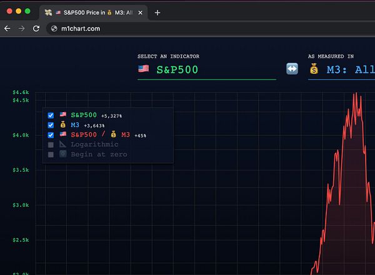Uncheck the M3 series checkbox
The height and width of the screenshot is (275, 375).
51,125
